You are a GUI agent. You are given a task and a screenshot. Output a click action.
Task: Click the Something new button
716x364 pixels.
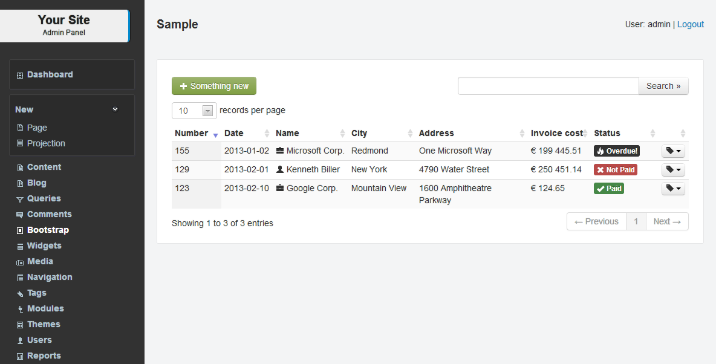[214, 86]
